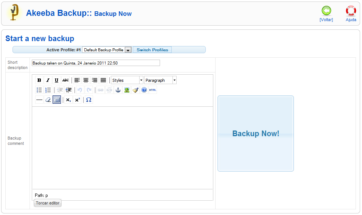Open the Styles dropdown
The height and width of the screenshot is (215, 362).
[127, 80]
